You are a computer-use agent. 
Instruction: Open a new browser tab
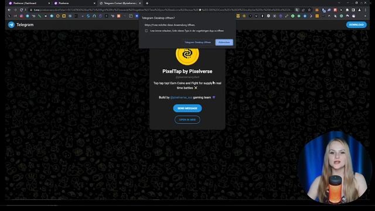point(147,4)
